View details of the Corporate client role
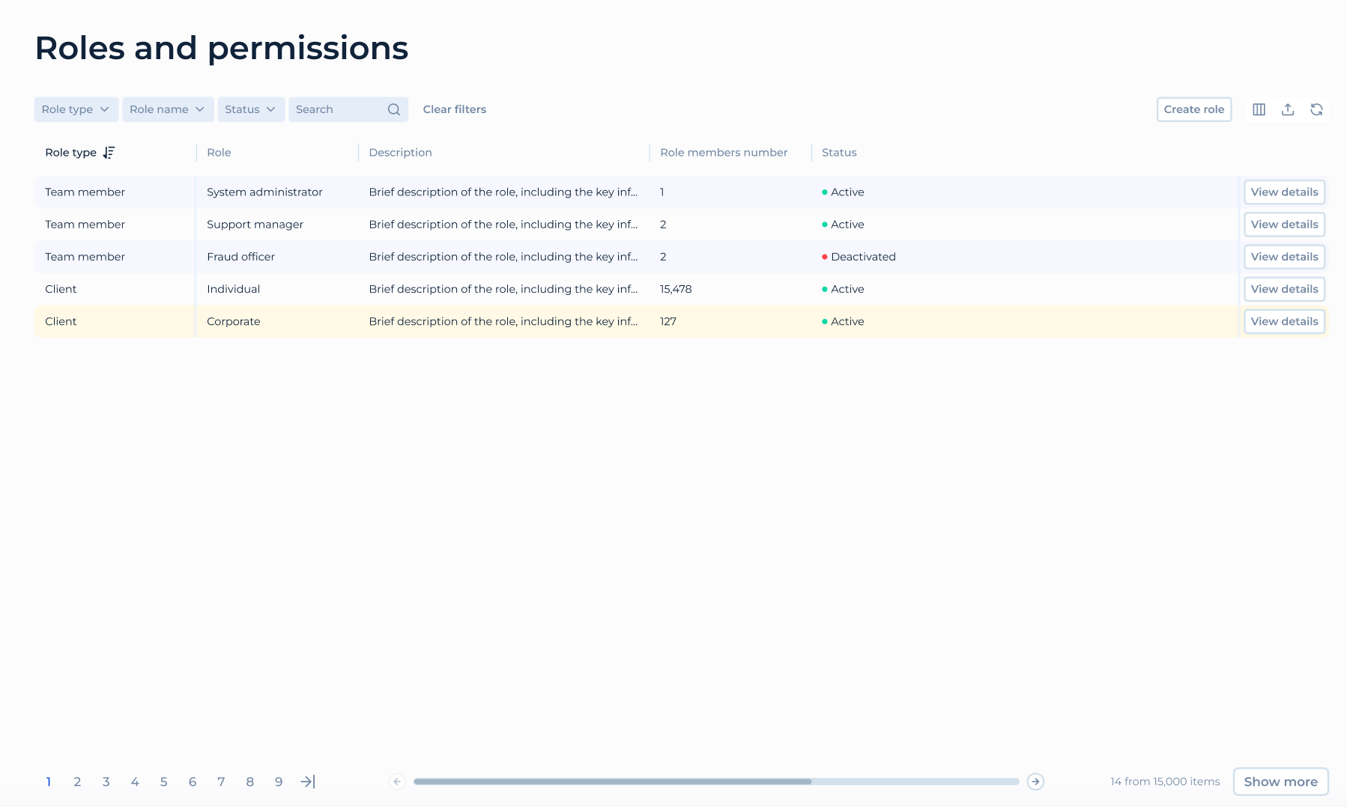Image resolution: width=1347 pixels, height=807 pixels. (x=1284, y=321)
